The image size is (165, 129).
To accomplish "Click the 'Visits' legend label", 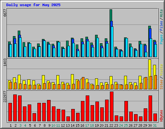I will pos(161,70).
